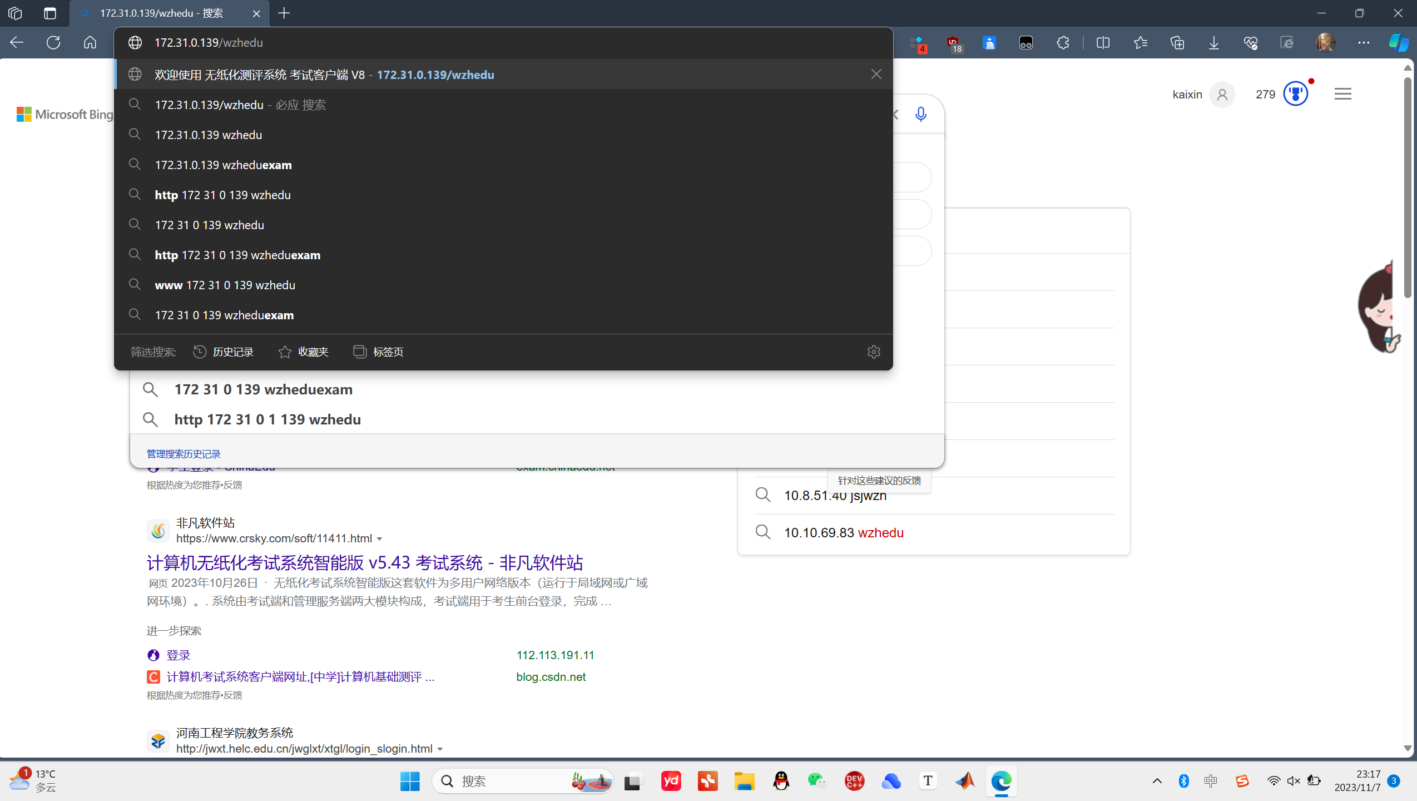Click the 河南工程学院教务系统 result heading
Screen dimensions: 1417x801
pos(234,733)
